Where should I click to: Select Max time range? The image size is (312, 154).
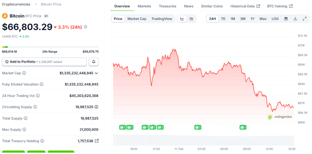point(263,19)
